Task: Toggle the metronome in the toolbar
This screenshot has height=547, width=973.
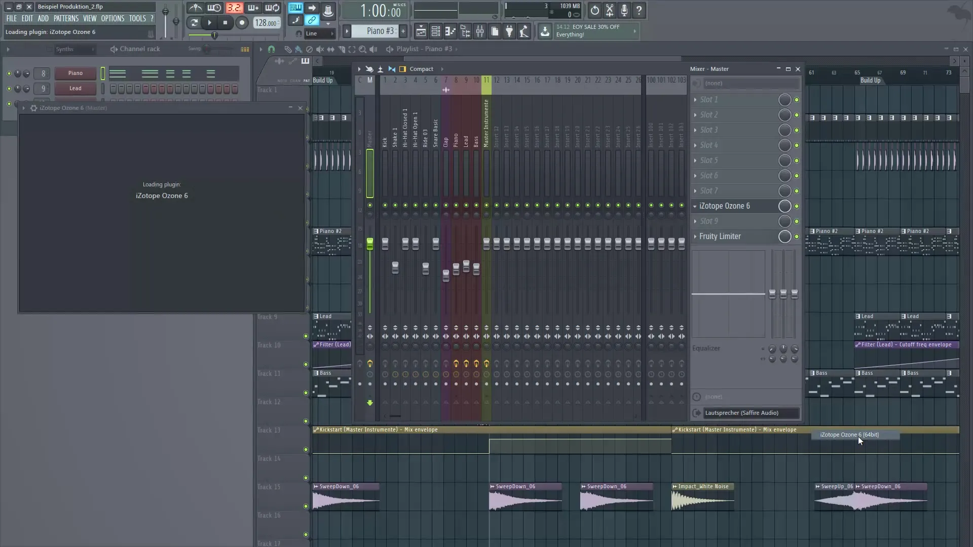Action: [195, 8]
